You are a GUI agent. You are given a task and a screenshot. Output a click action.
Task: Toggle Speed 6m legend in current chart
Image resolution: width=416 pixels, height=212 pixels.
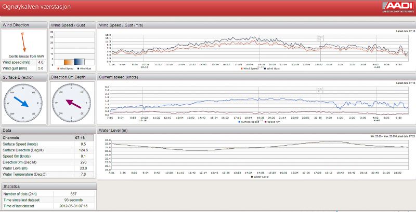point(272,122)
